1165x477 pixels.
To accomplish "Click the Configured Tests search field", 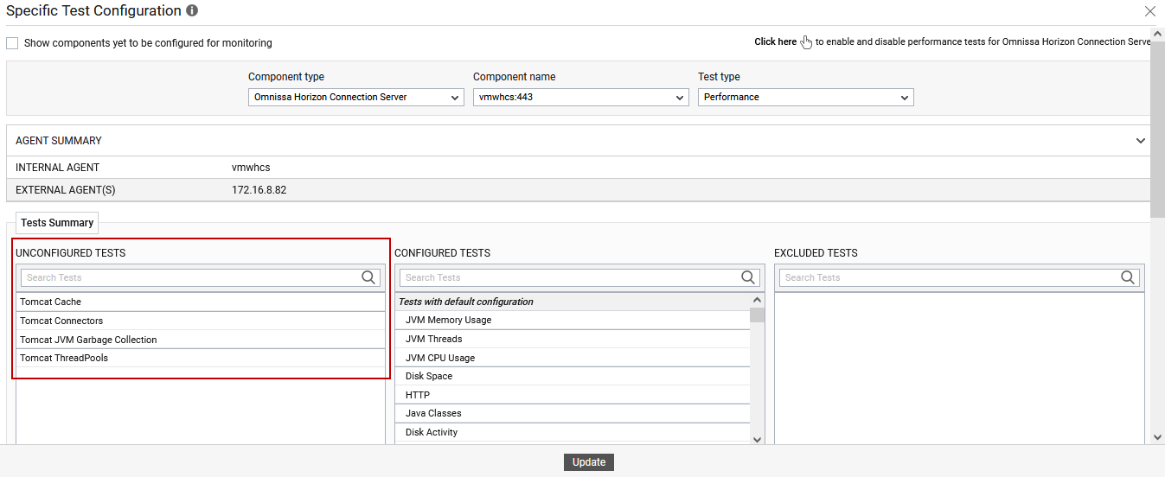I will (579, 277).
